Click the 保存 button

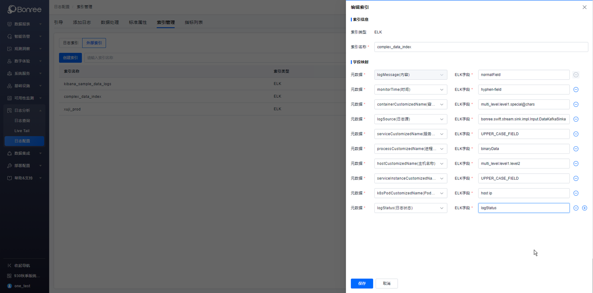[361, 284]
